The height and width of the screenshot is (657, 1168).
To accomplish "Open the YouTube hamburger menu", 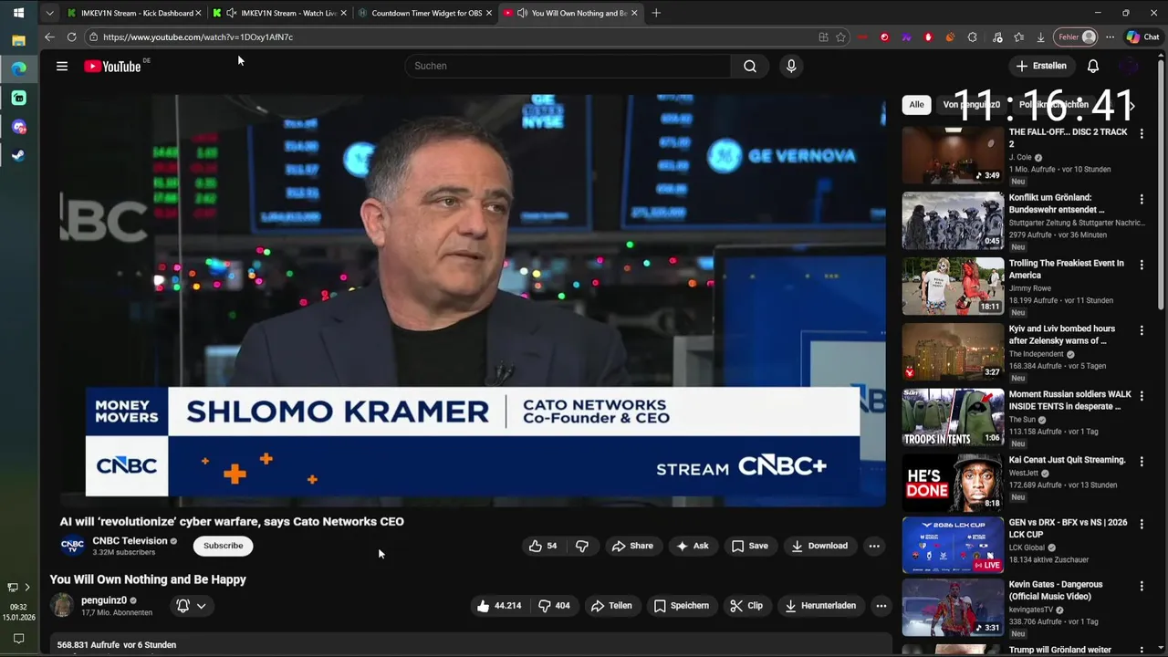I will [62, 66].
